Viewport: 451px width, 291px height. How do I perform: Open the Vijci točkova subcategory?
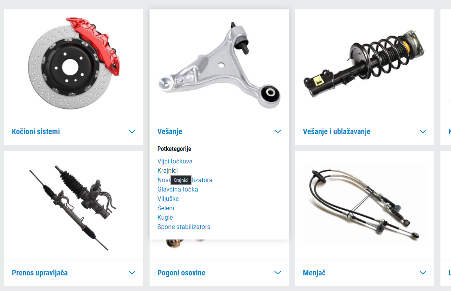175,161
